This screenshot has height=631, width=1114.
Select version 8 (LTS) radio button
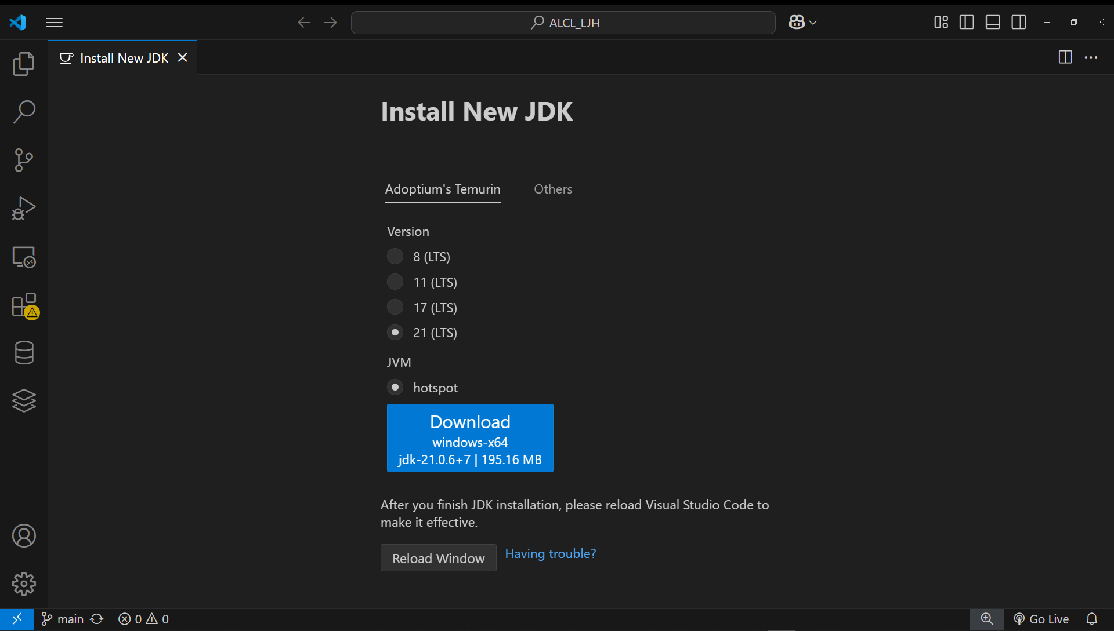click(x=395, y=256)
